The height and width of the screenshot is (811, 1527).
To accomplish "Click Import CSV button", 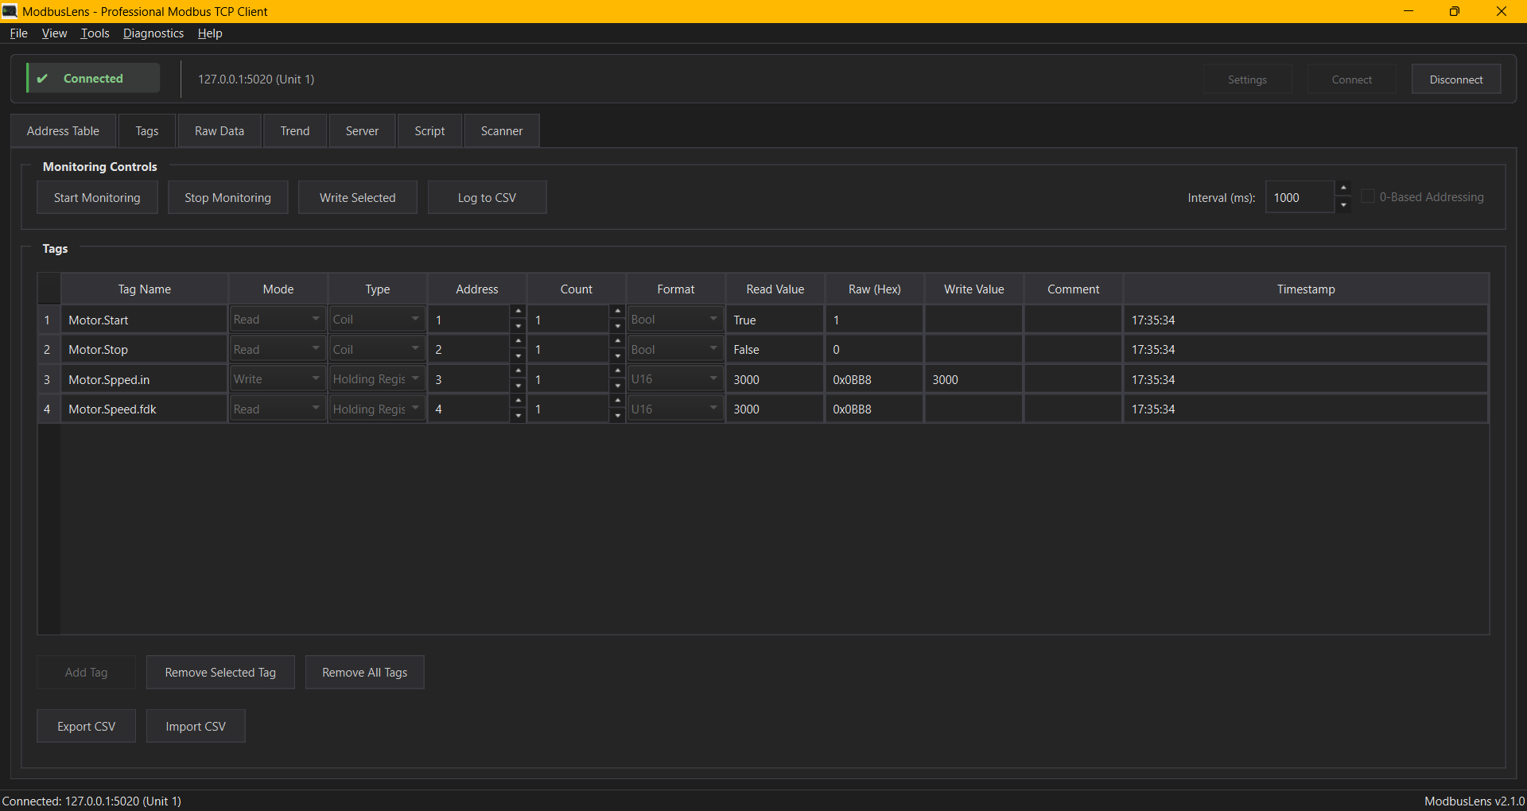I will (x=196, y=727).
